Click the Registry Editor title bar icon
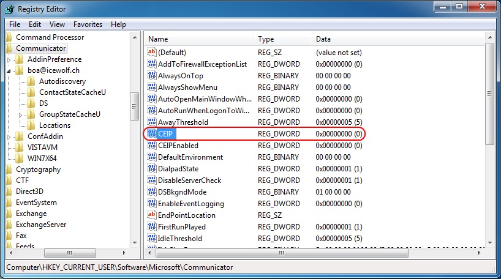Screen dimensions: 501x279 tap(10, 9)
